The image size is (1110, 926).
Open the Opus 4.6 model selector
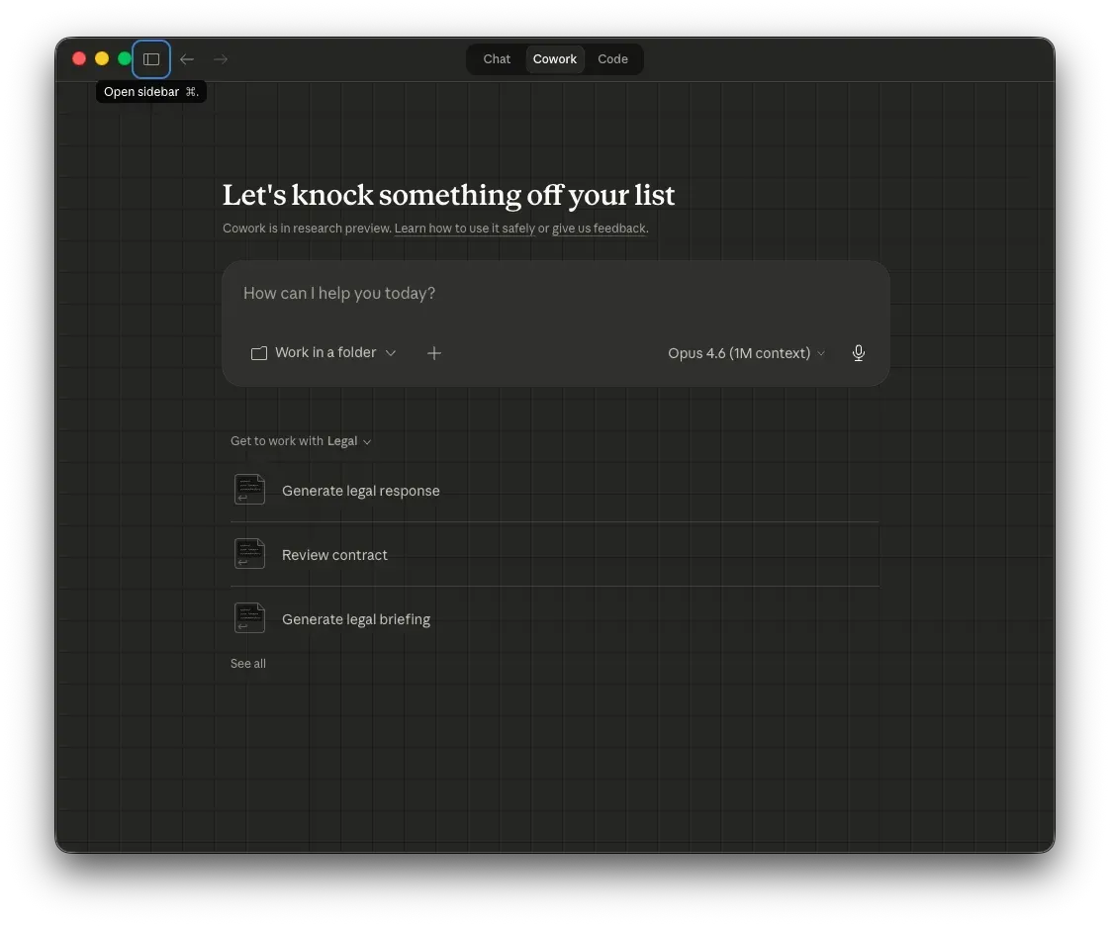pyautogui.click(x=746, y=352)
